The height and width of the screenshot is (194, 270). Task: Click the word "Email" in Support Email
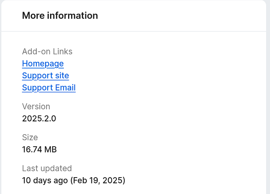click(x=65, y=88)
